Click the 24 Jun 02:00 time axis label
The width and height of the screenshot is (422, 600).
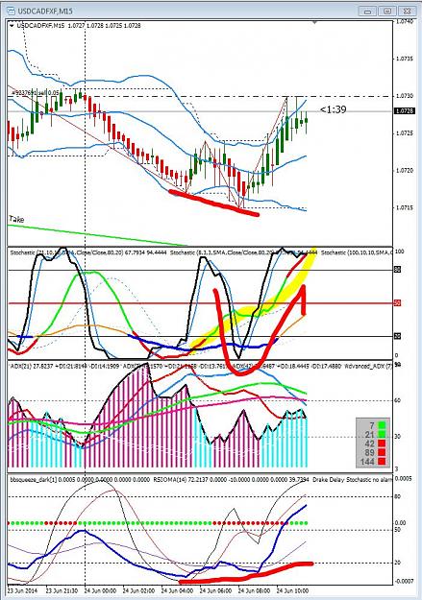[138, 590]
